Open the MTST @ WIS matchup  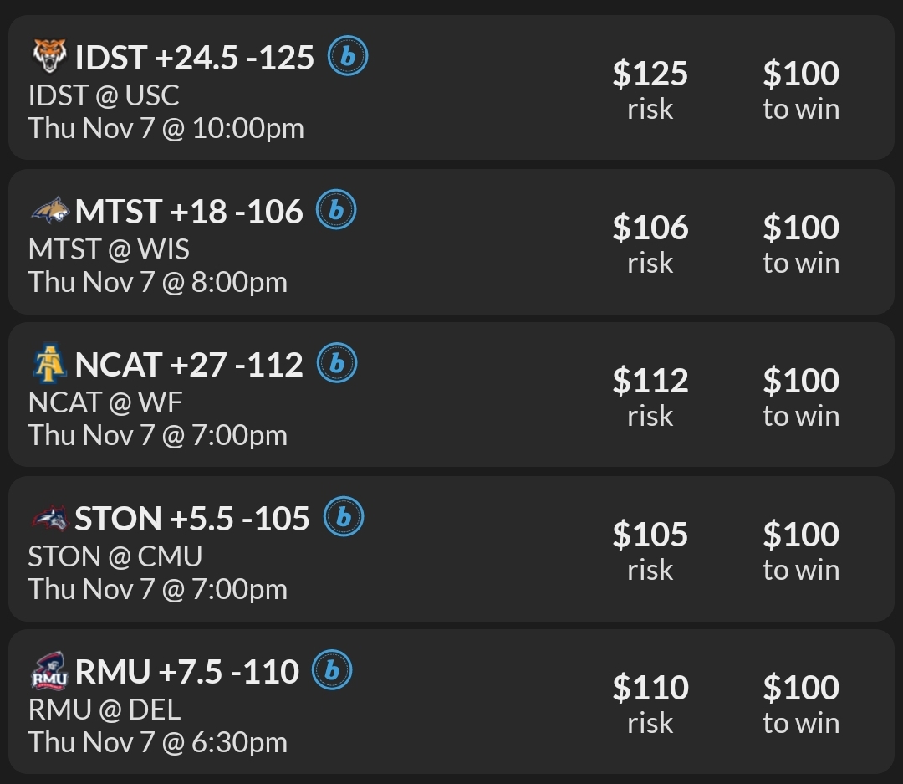coord(109,249)
